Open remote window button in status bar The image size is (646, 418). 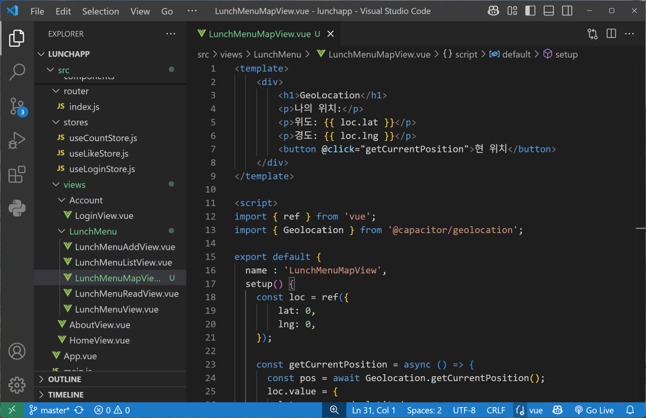(x=12, y=410)
